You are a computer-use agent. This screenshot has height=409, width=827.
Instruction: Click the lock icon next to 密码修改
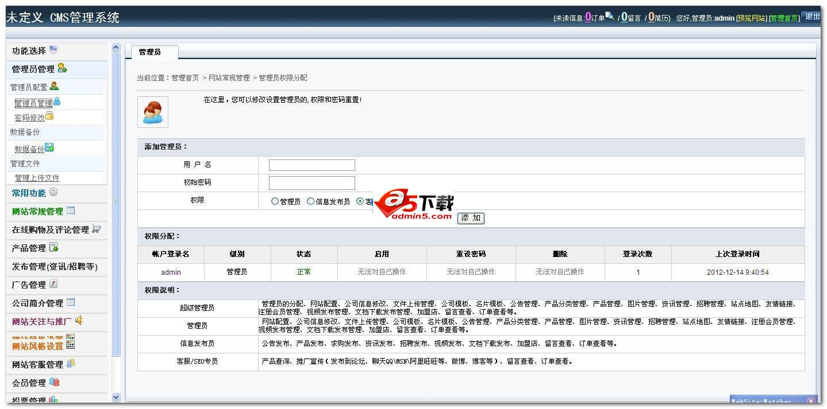[x=49, y=116]
